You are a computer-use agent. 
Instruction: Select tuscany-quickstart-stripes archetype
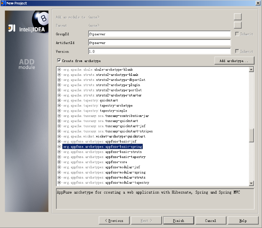click(x=108, y=131)
